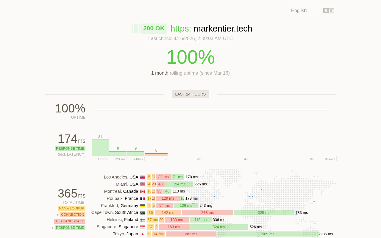Click the 1 month rolling uptime text

pos(190,73)
